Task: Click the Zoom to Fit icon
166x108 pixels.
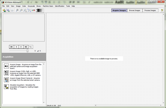Action: [29, 10]
